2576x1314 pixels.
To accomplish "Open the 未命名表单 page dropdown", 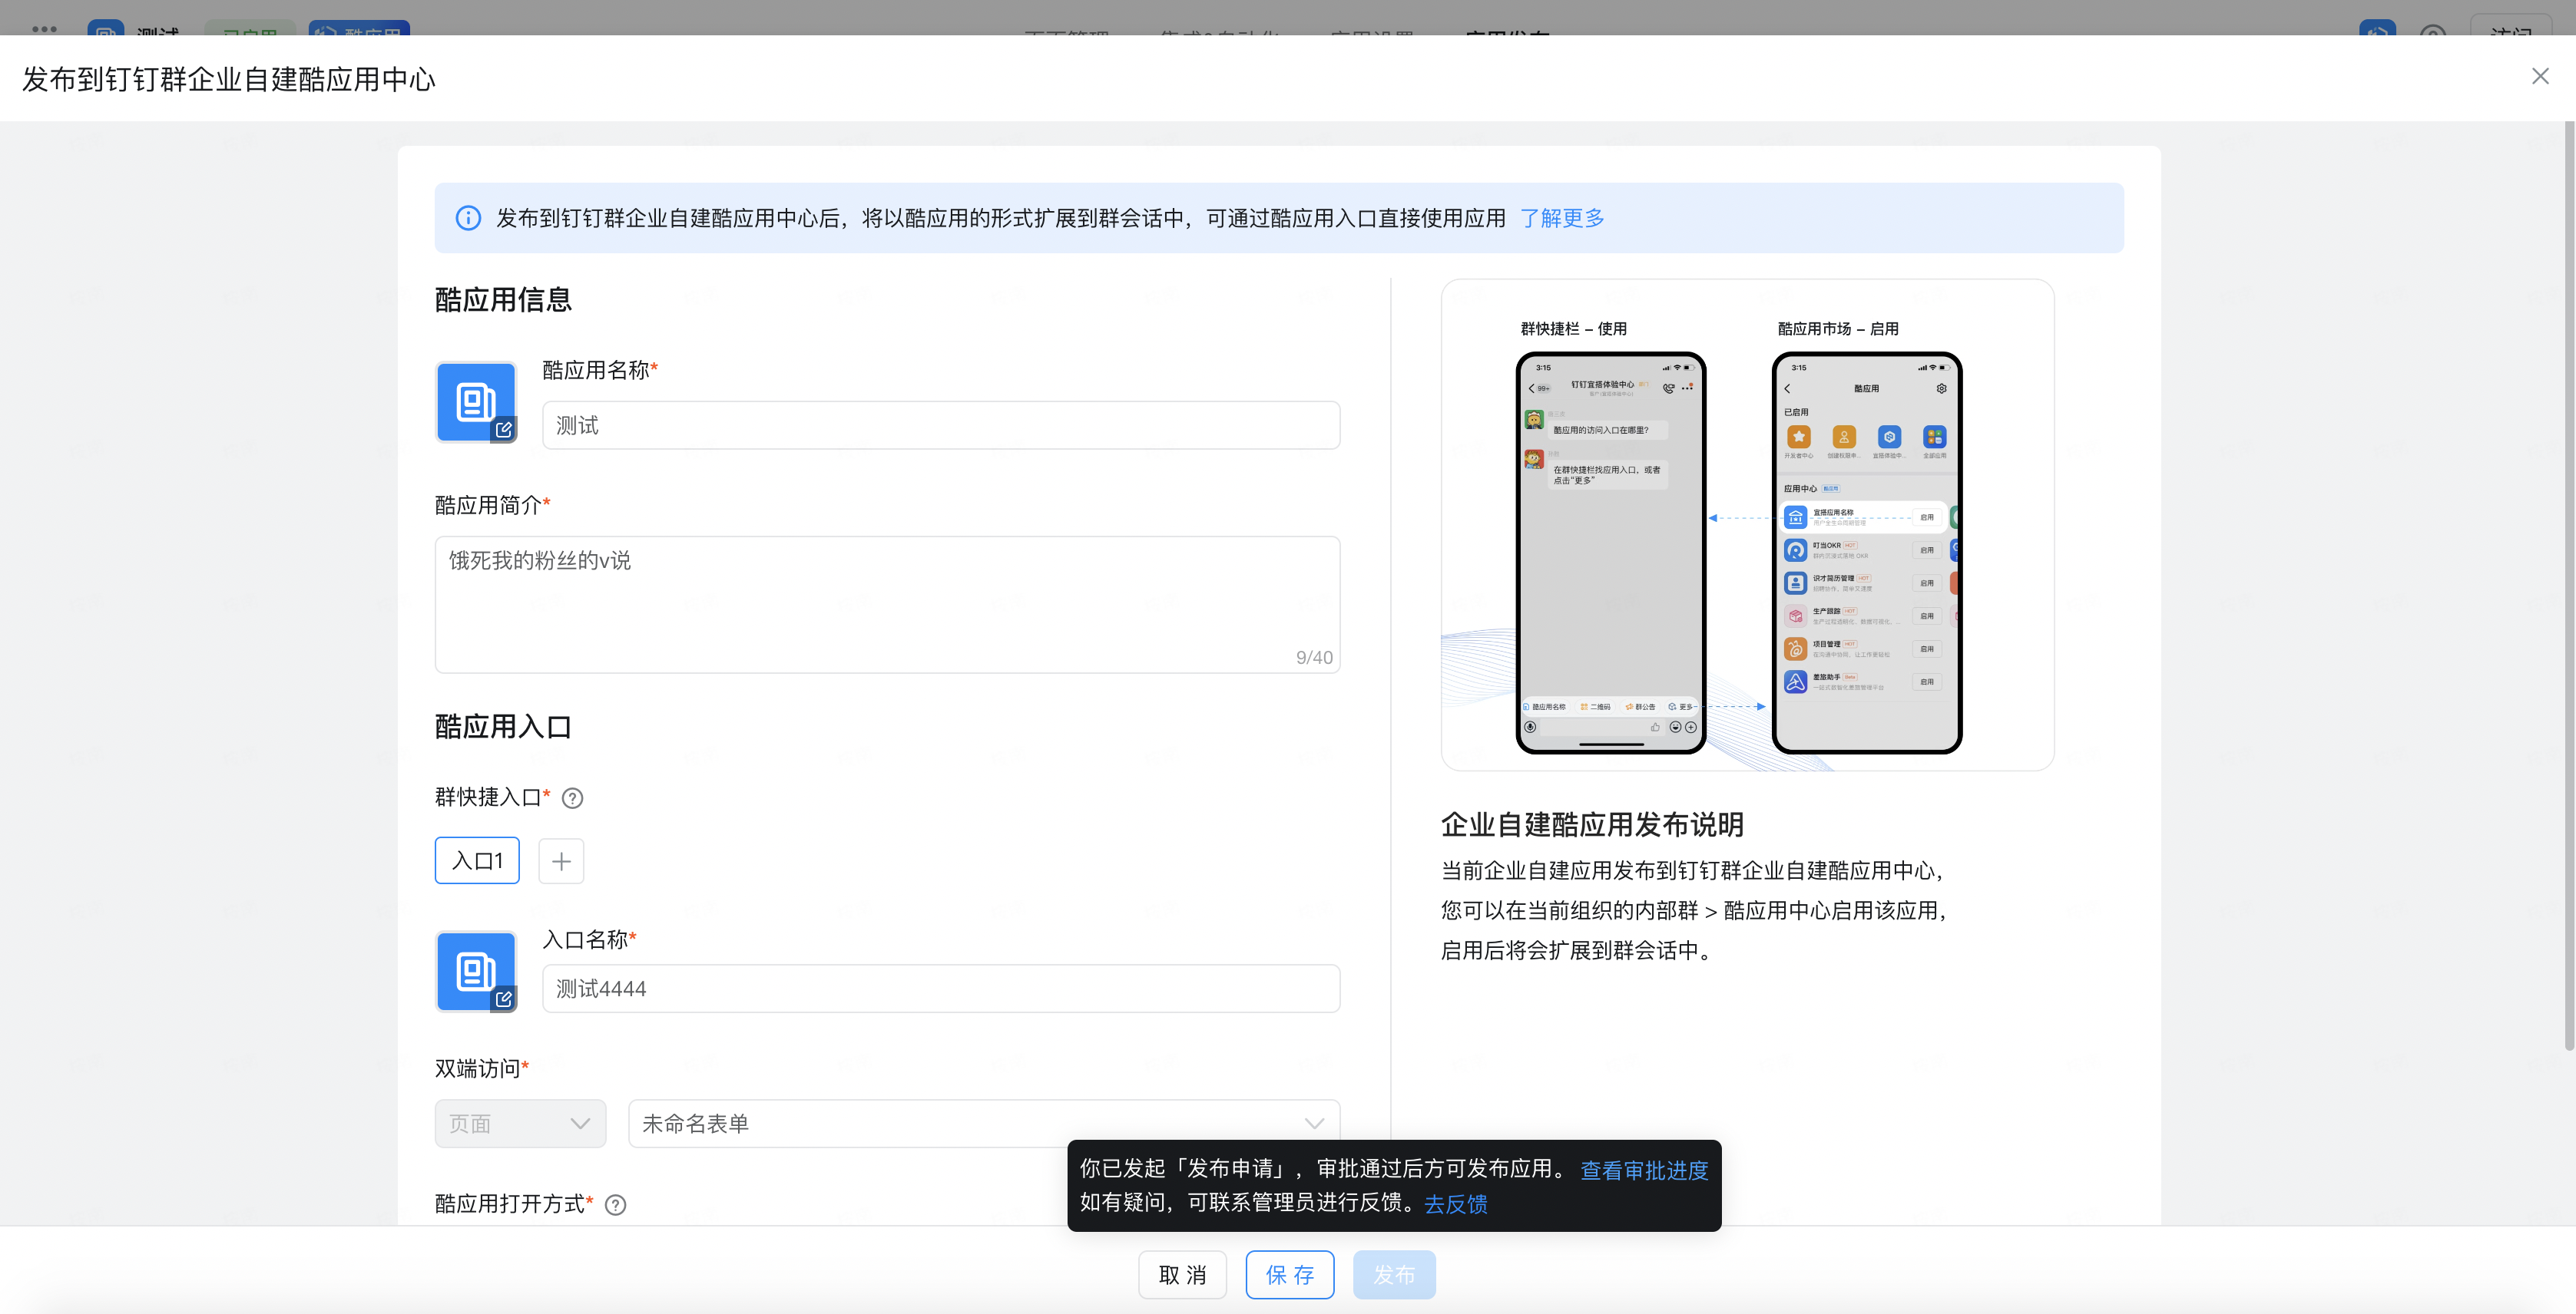I will (983, 1123).
